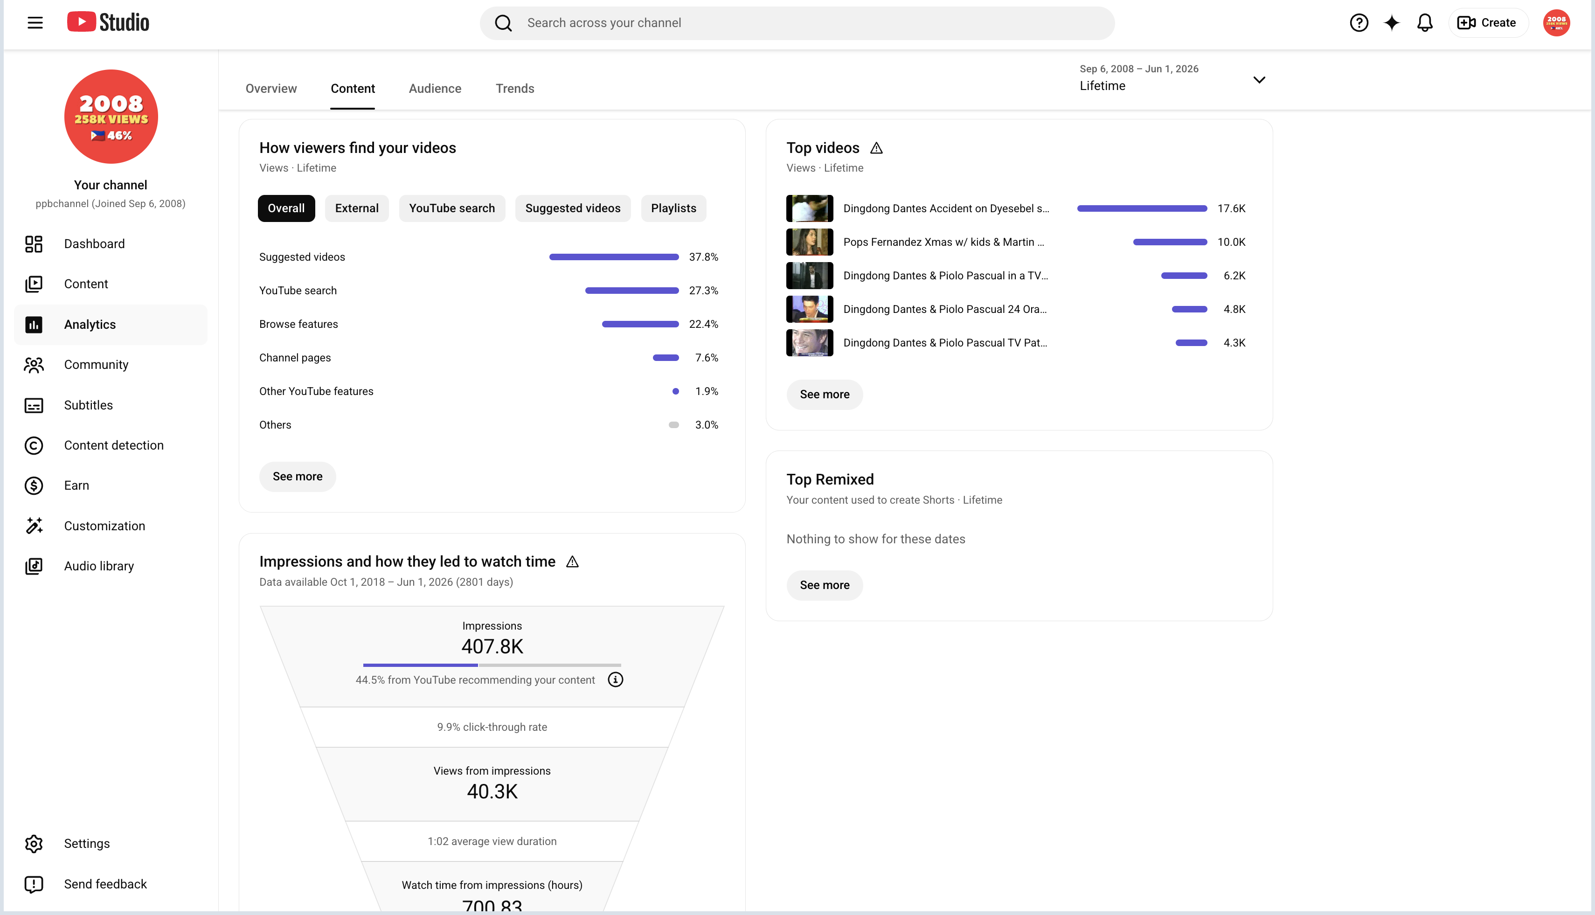Click info icon next to recommending content
The height and width of the screenshot is (915, 1595).
(x=615, y=680)
